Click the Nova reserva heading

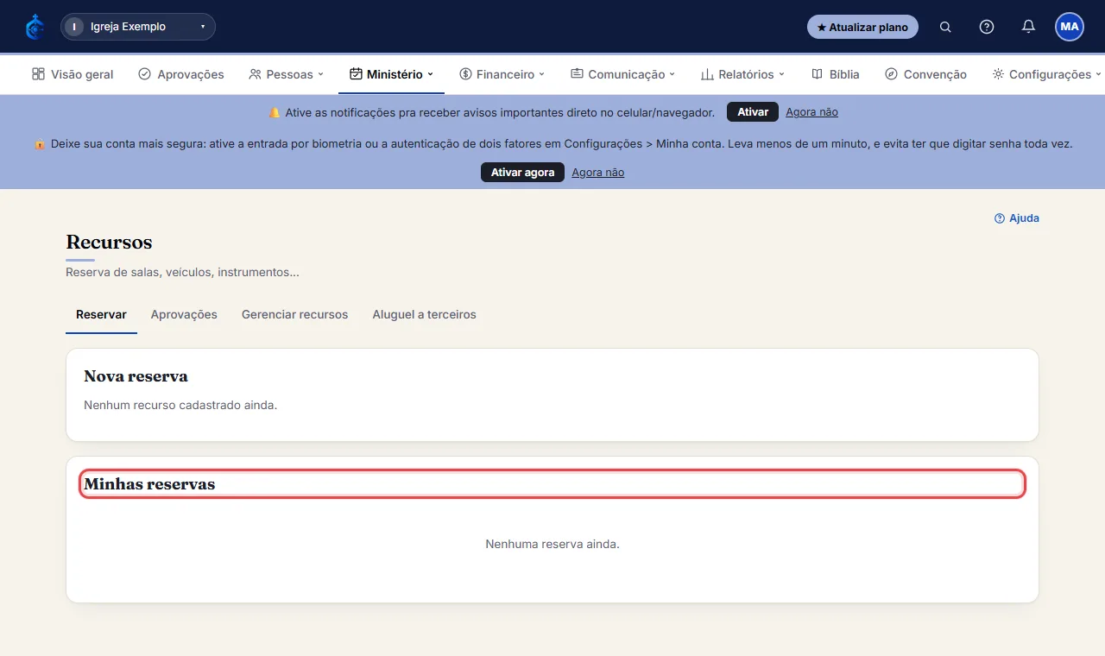[136, 376]
